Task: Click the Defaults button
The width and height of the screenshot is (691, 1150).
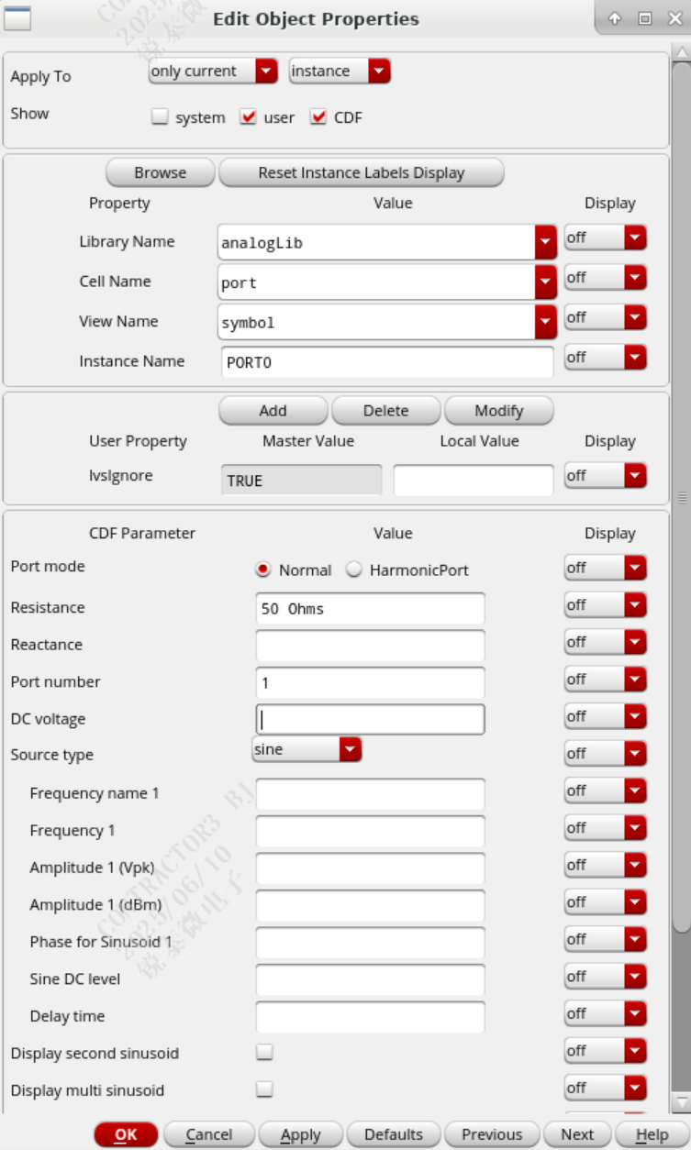Action: click(393, 1134)
